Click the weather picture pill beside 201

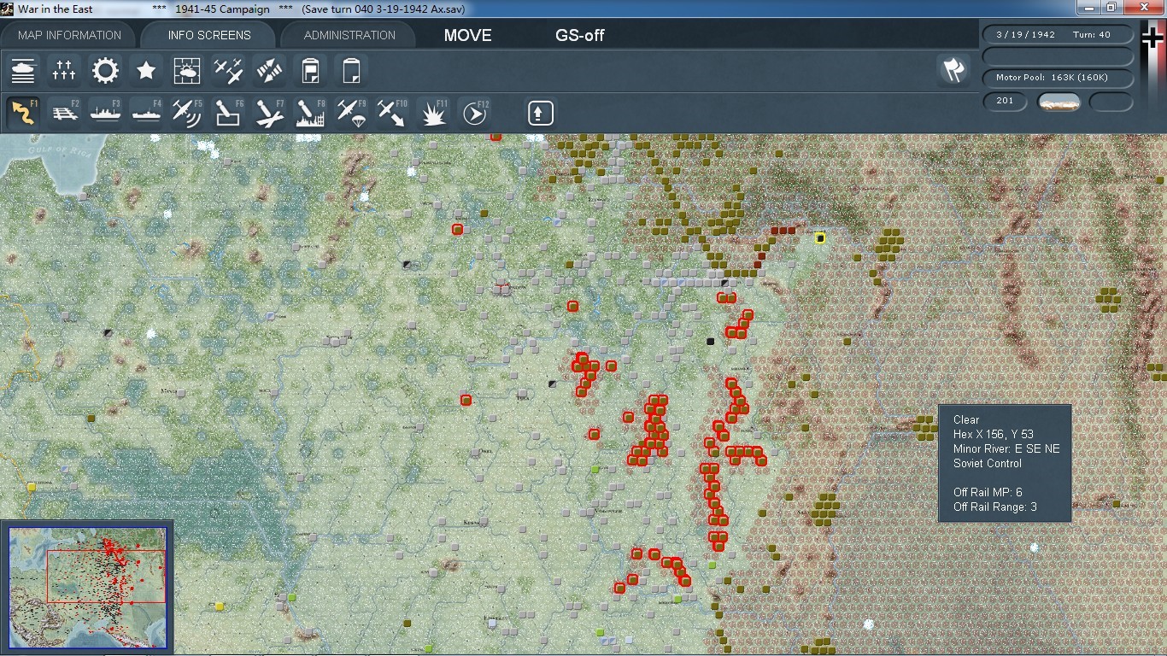(1059, 102)
